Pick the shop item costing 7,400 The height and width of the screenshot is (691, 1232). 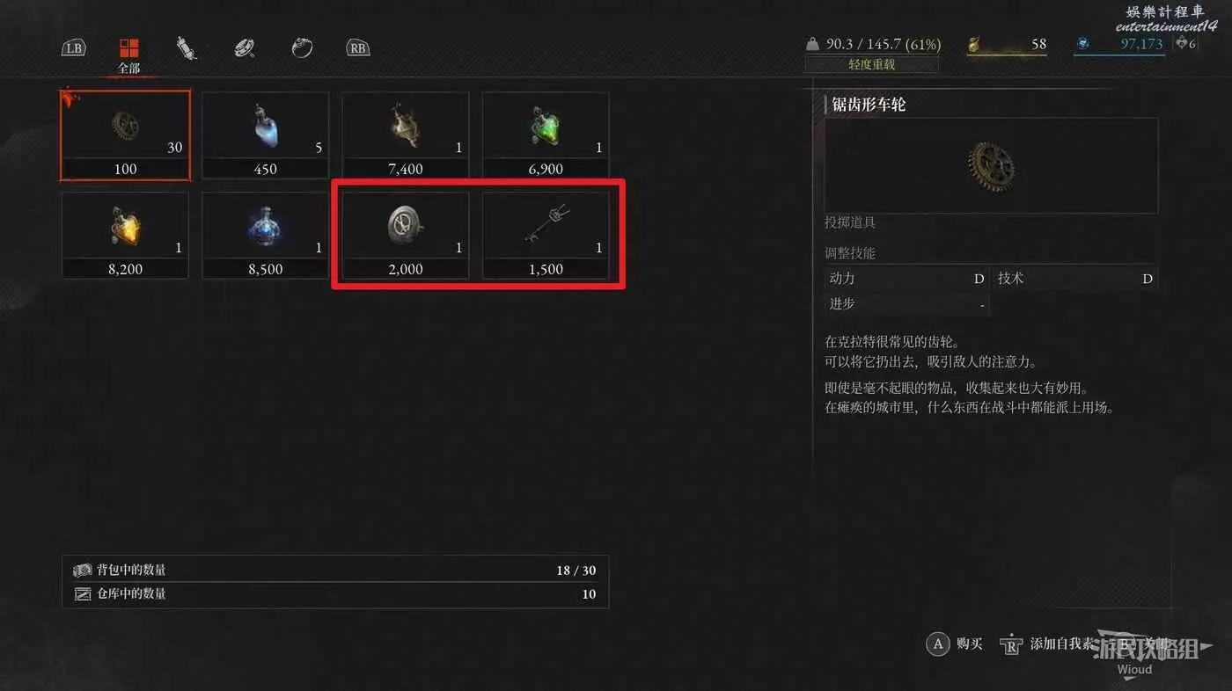[x=406, y=135]
